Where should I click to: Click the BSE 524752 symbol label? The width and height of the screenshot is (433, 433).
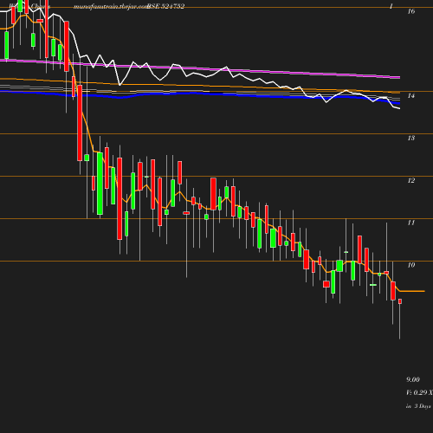165,6
